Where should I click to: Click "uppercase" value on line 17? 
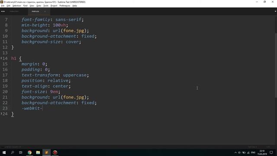click(75, 75)
